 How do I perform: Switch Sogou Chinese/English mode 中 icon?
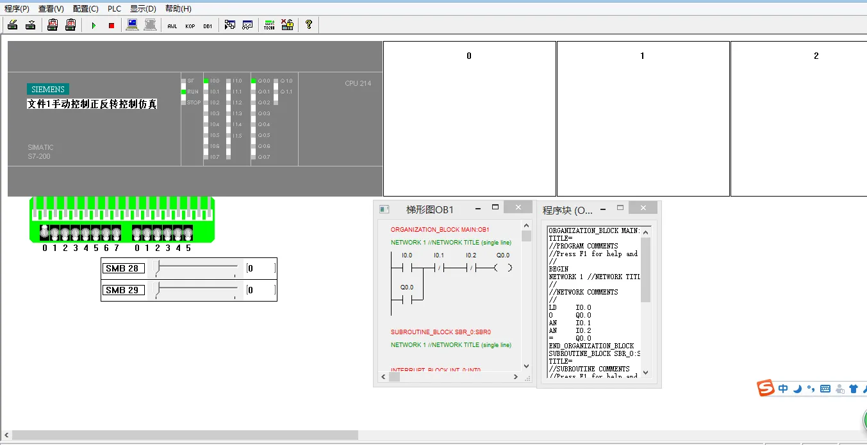click(783, 388)
